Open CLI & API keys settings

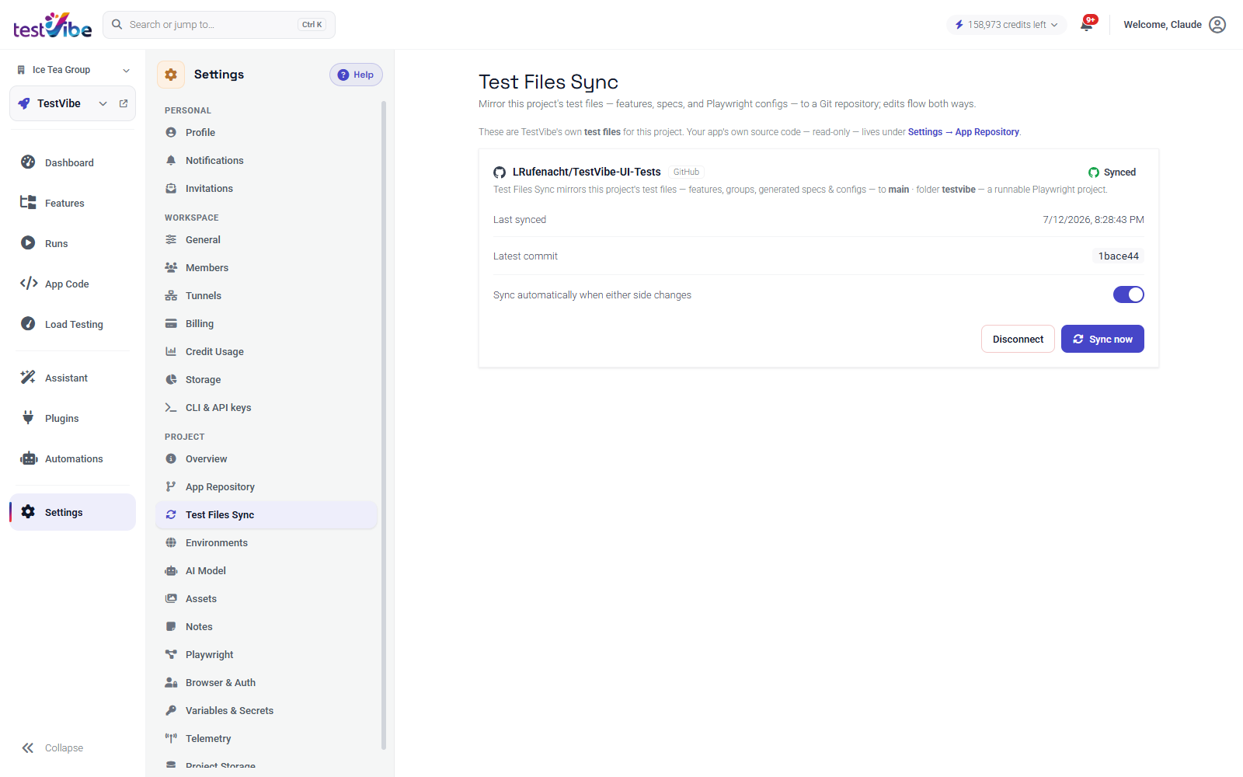tap(266, 408)
